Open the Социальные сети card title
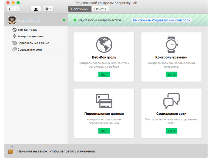Image resolution: width=212 pixels, height=158 pixels. click(171, 114)
